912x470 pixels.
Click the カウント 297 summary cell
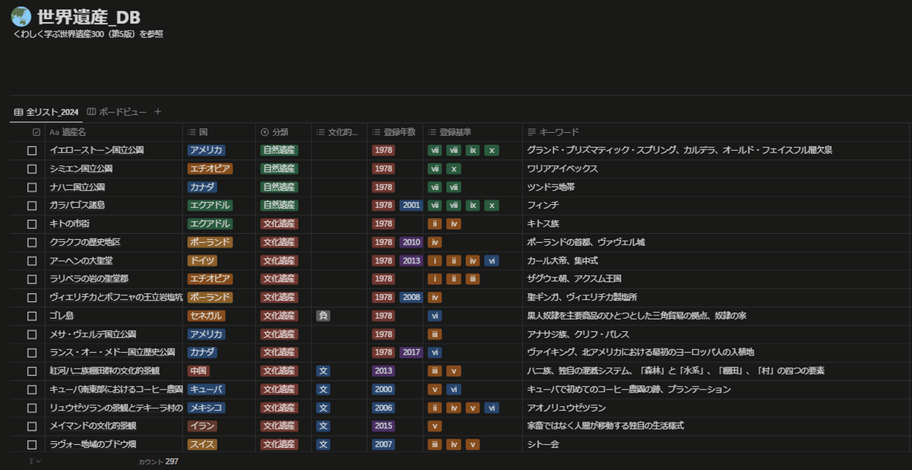[159, 461]
